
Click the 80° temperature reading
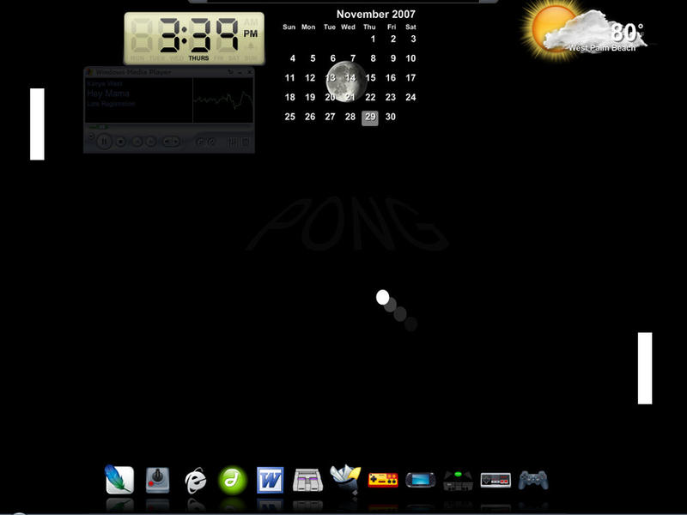coord(627,32)
